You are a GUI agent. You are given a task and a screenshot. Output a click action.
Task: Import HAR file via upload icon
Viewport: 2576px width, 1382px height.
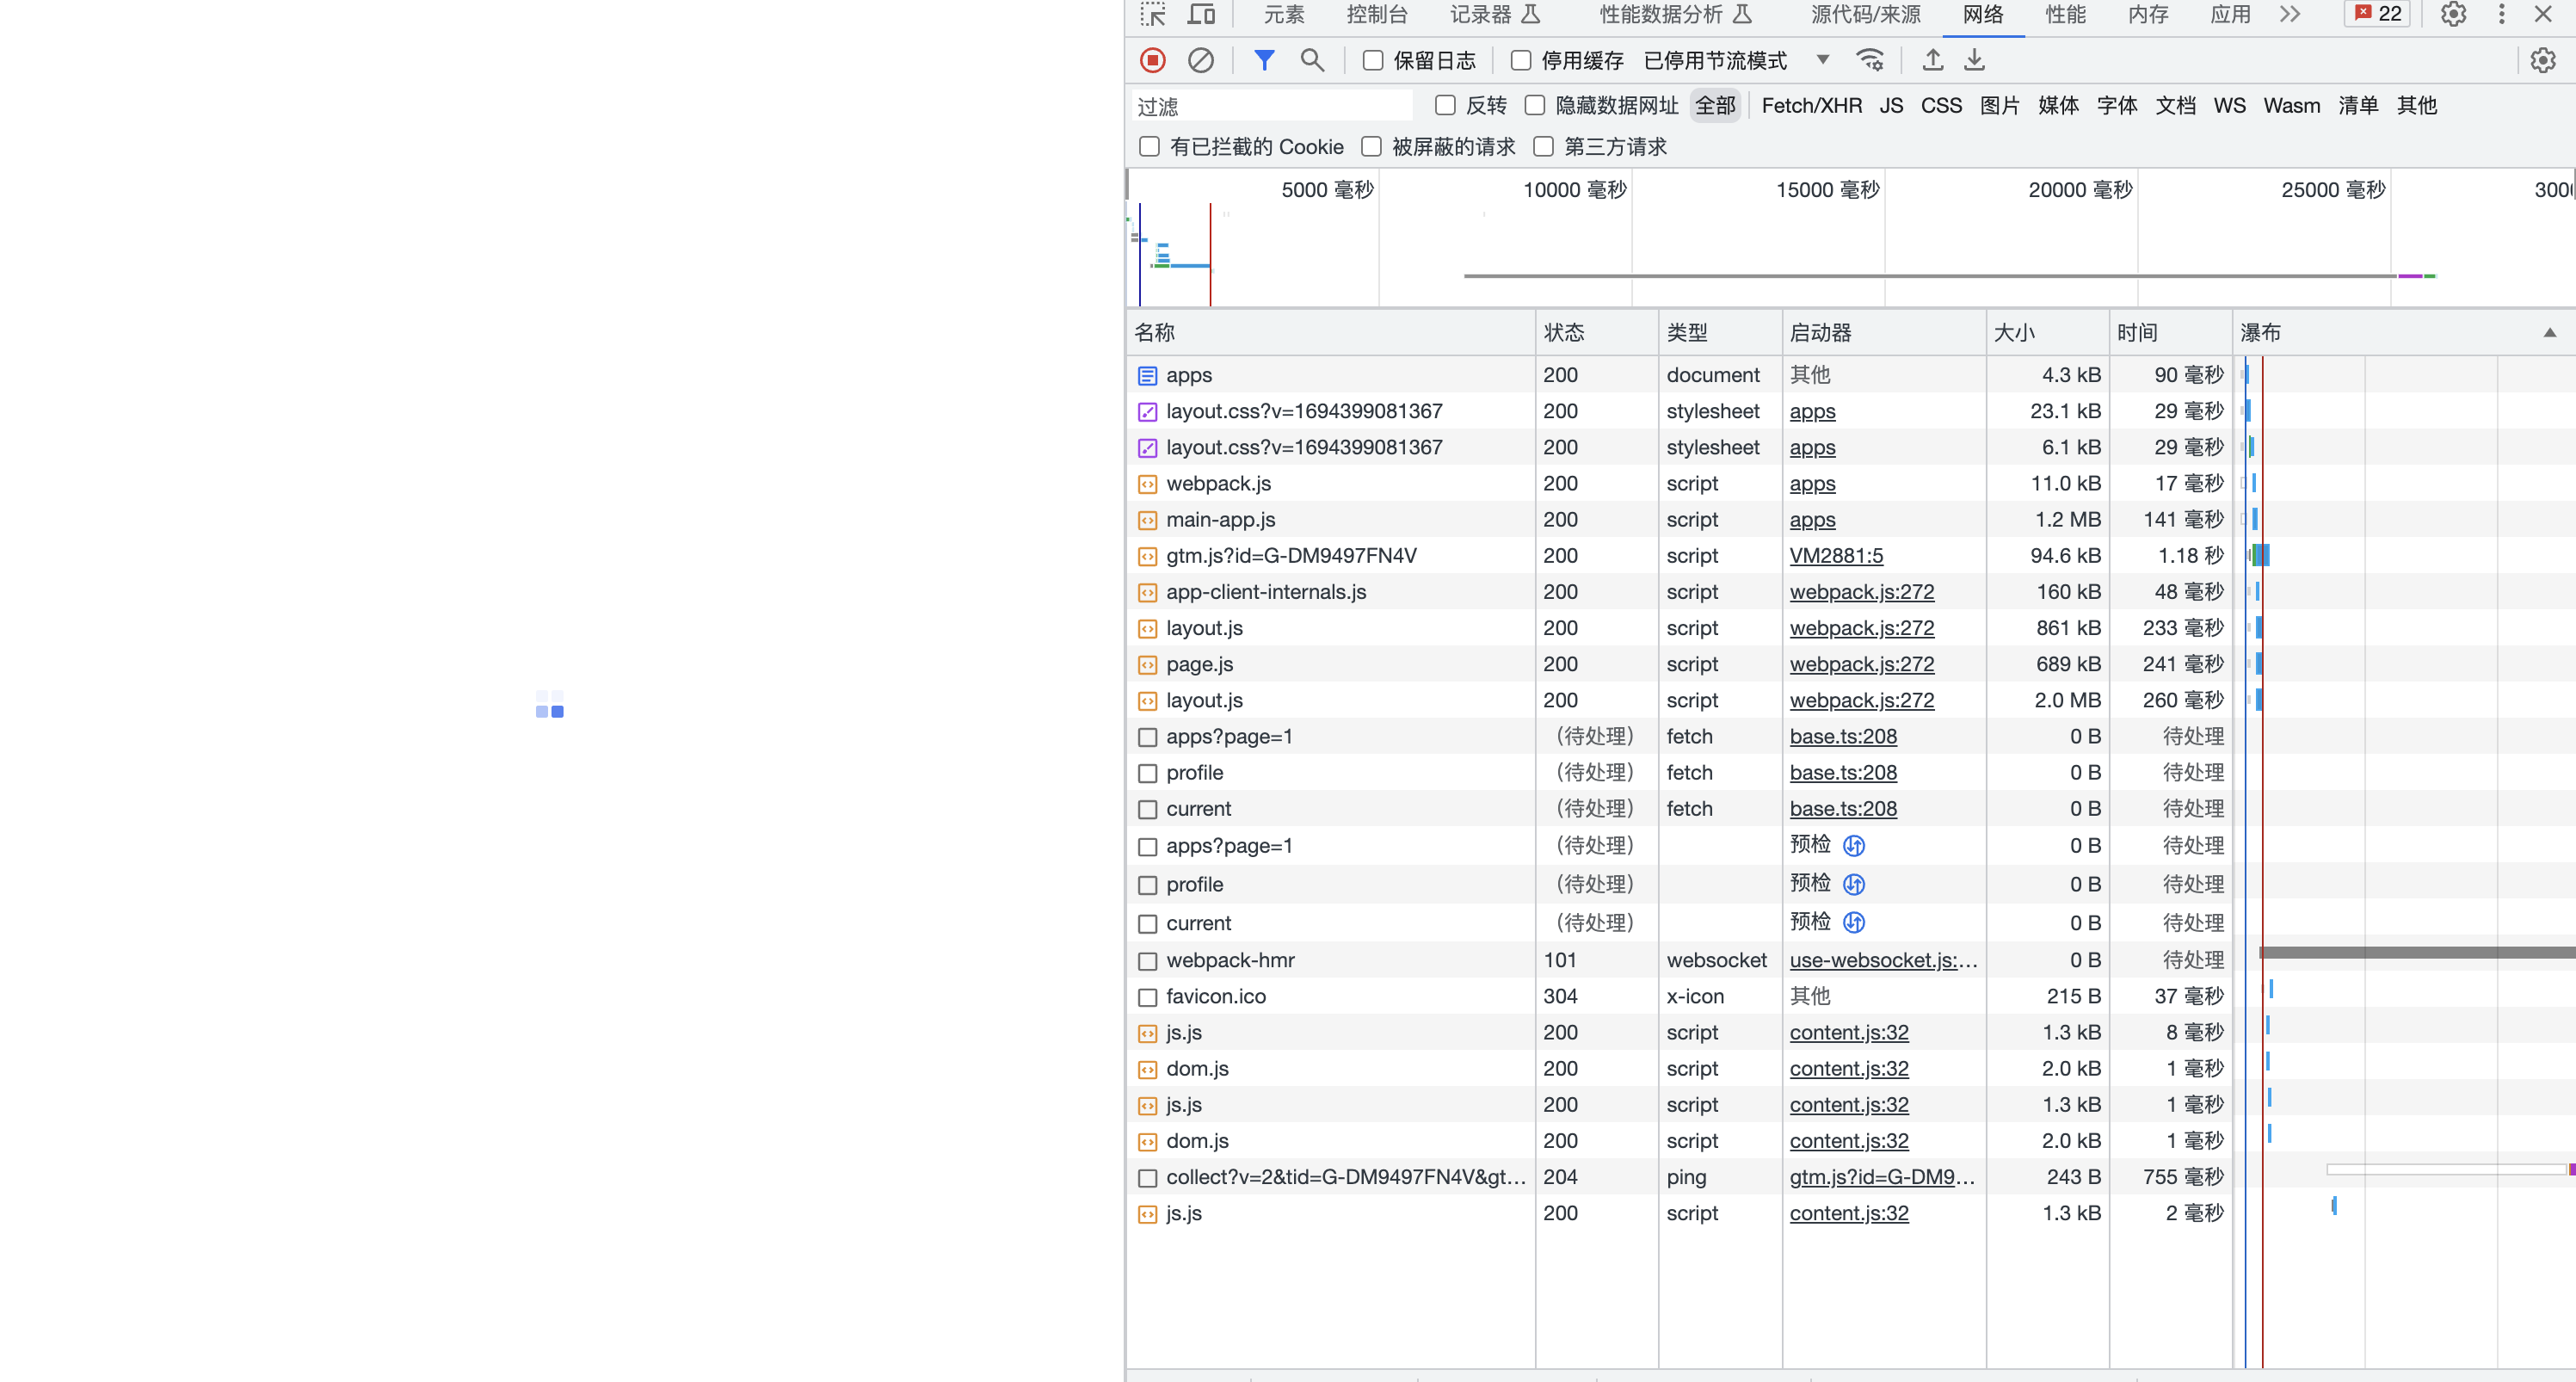coord(1932,60)
